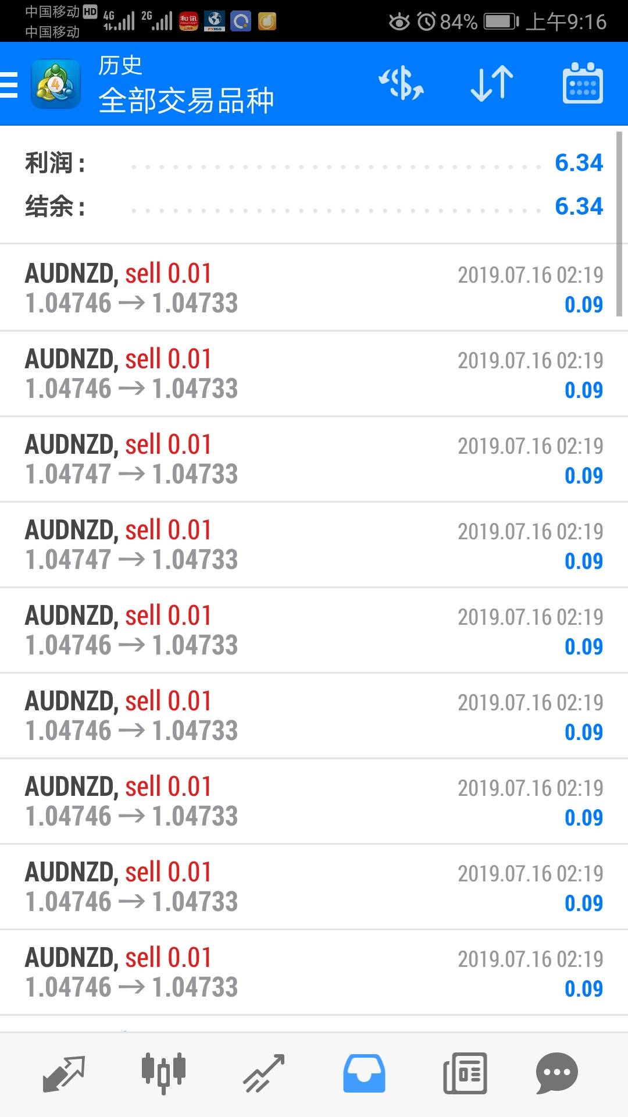628x1117 pixels.
Task: Open the News tab
Action: [465, 1073]
